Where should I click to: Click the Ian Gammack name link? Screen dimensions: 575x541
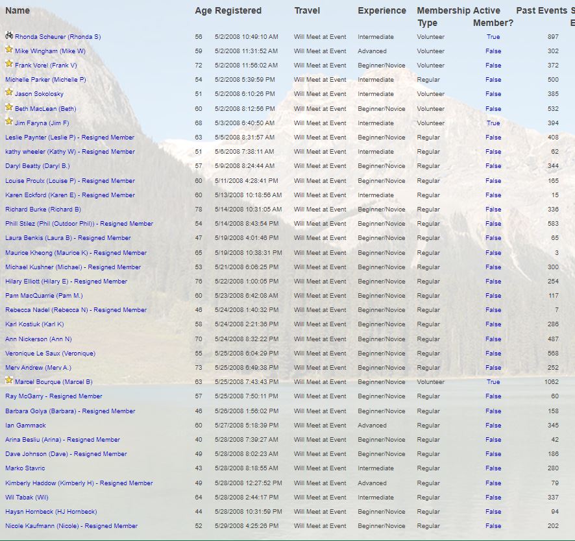click(25, 426)
